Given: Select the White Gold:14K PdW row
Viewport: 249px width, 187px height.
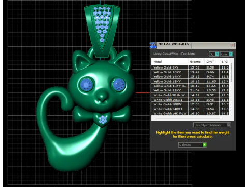Looking at the screenshot, I should (x=190, y=113).
